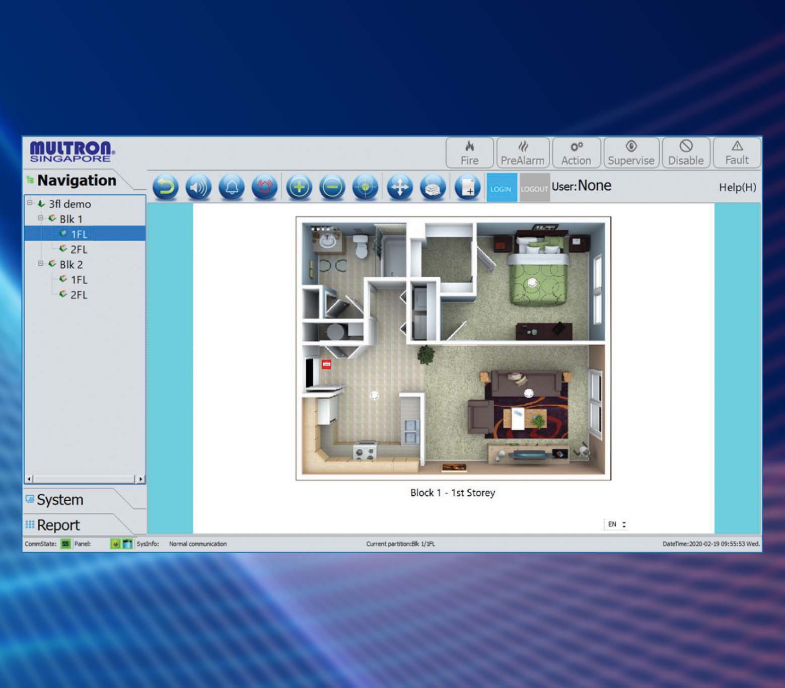The image size is (785, 688).
Task: Zoom in with the plus icon
Action: point(299,187)
